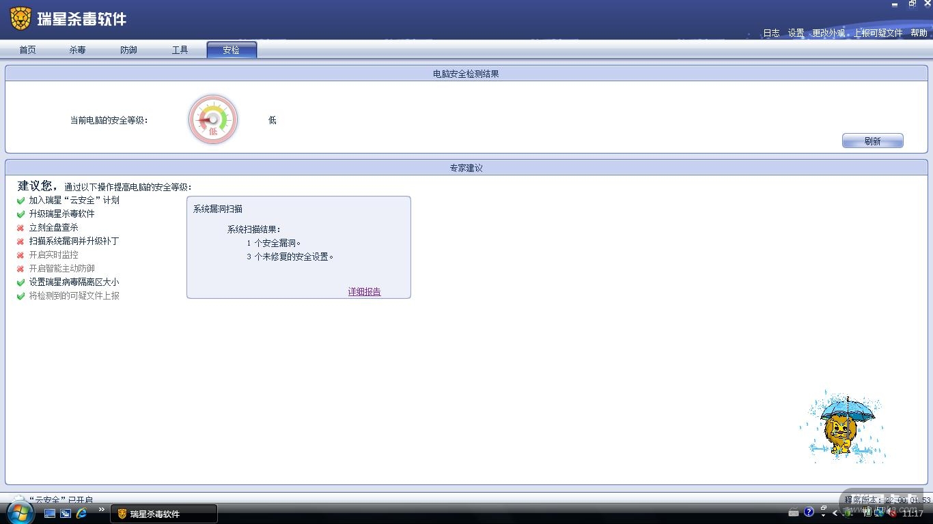Click the 刷新 button
The image size is (933, 524).
tap(873, 141)
